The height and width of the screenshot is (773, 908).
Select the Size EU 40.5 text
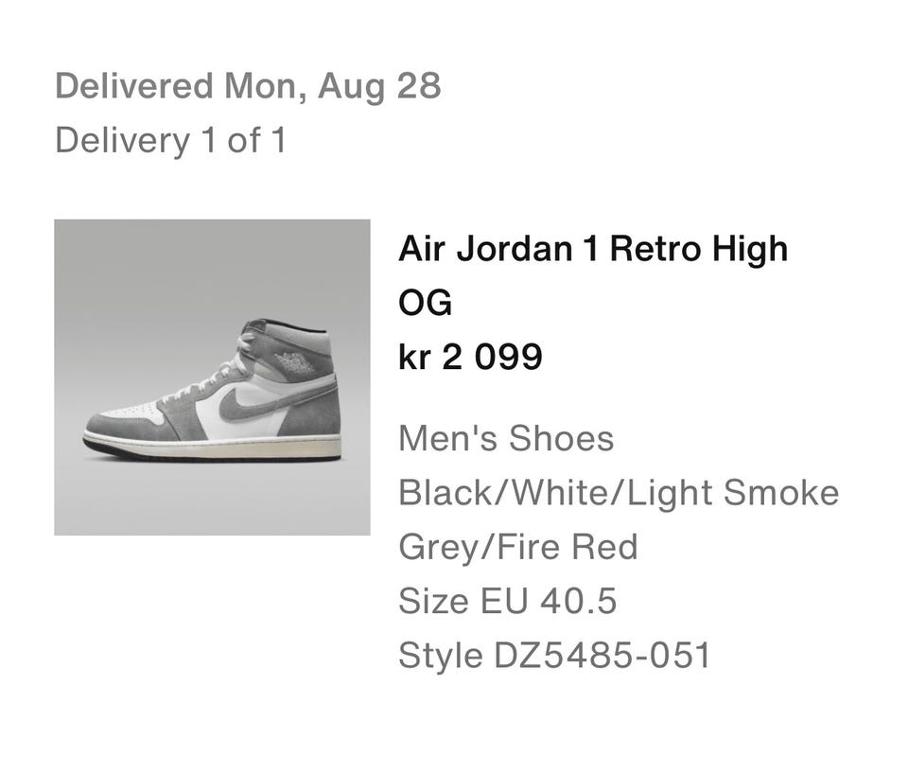click(507, 601)
